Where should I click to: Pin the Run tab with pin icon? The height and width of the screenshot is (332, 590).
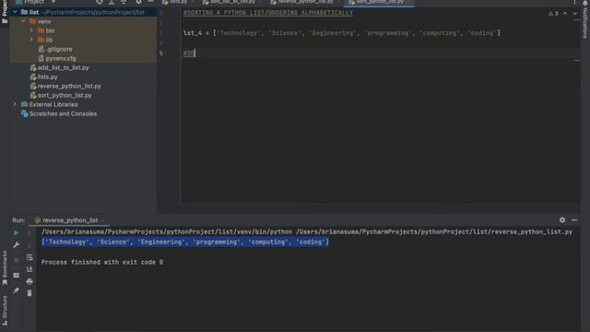17,290
